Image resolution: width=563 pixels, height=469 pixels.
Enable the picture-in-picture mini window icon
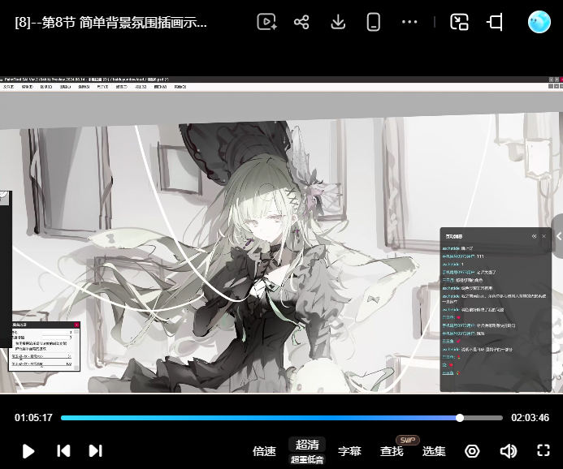(459, 22)
